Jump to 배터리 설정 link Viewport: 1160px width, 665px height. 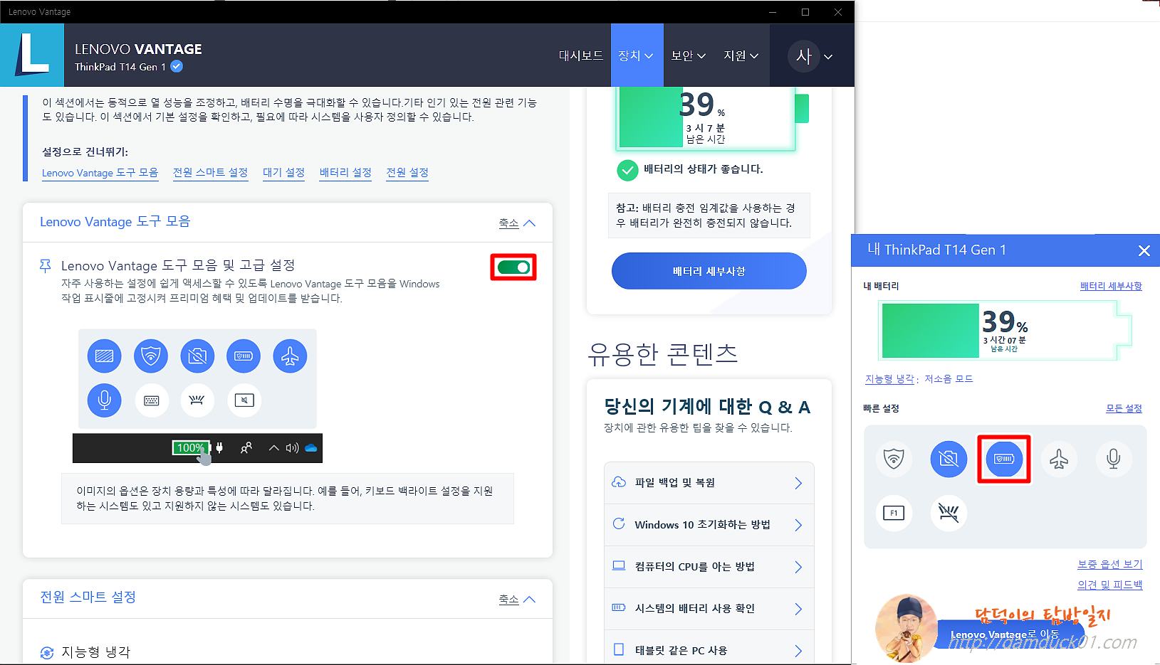345,173
